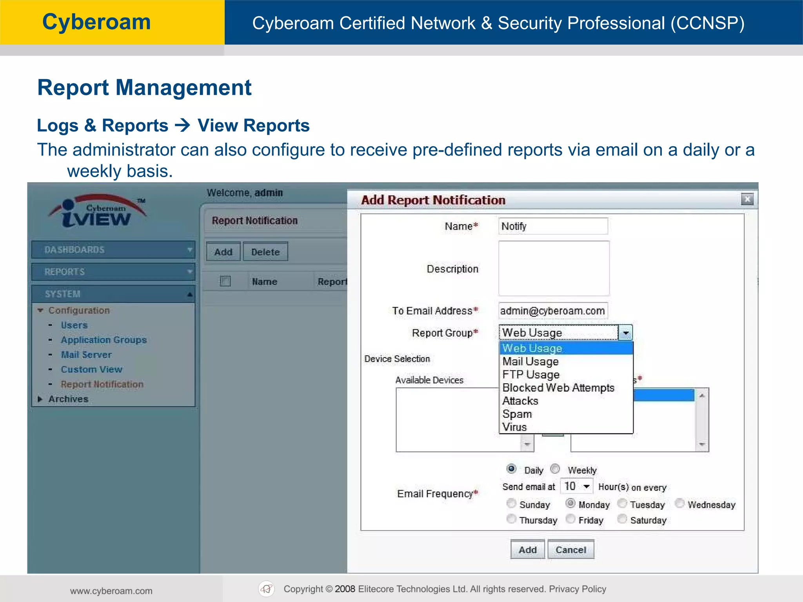Go to Report Notification in sidebar
803x602 pixels.
tap(102, 384)
